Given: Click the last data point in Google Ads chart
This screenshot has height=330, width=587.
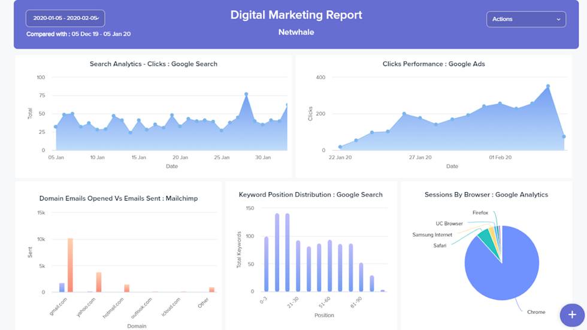Looking at the screenshot, I should 564,137.
